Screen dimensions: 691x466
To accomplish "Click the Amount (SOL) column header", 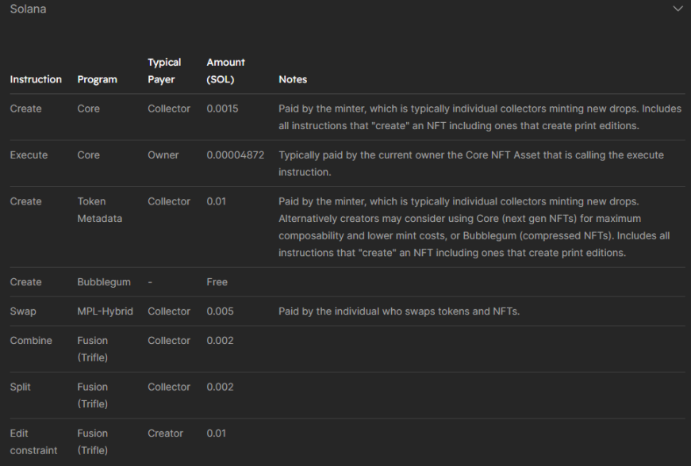I will click(x=225, y=71).
